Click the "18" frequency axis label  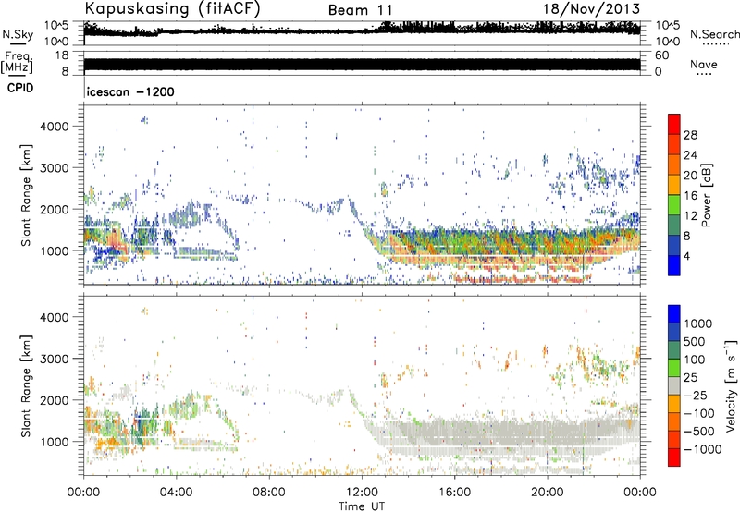click(x=62, y=55)
